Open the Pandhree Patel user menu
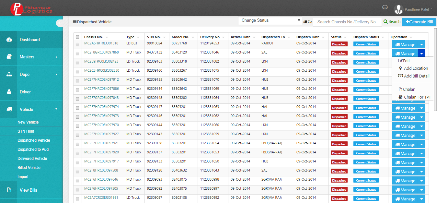 coord(414,9)
